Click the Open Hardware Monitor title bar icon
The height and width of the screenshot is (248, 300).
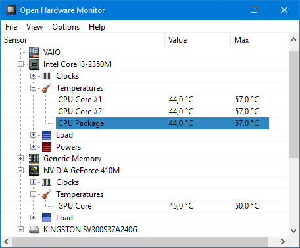(x=11, y=10)
